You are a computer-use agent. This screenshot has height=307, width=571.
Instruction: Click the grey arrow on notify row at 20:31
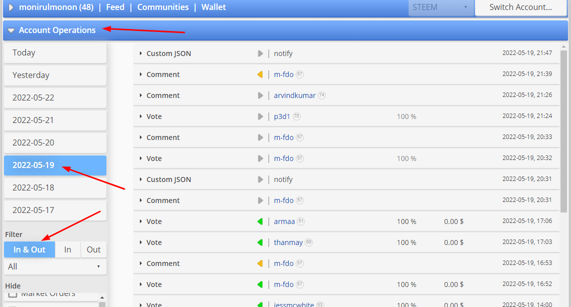point(260,179)
